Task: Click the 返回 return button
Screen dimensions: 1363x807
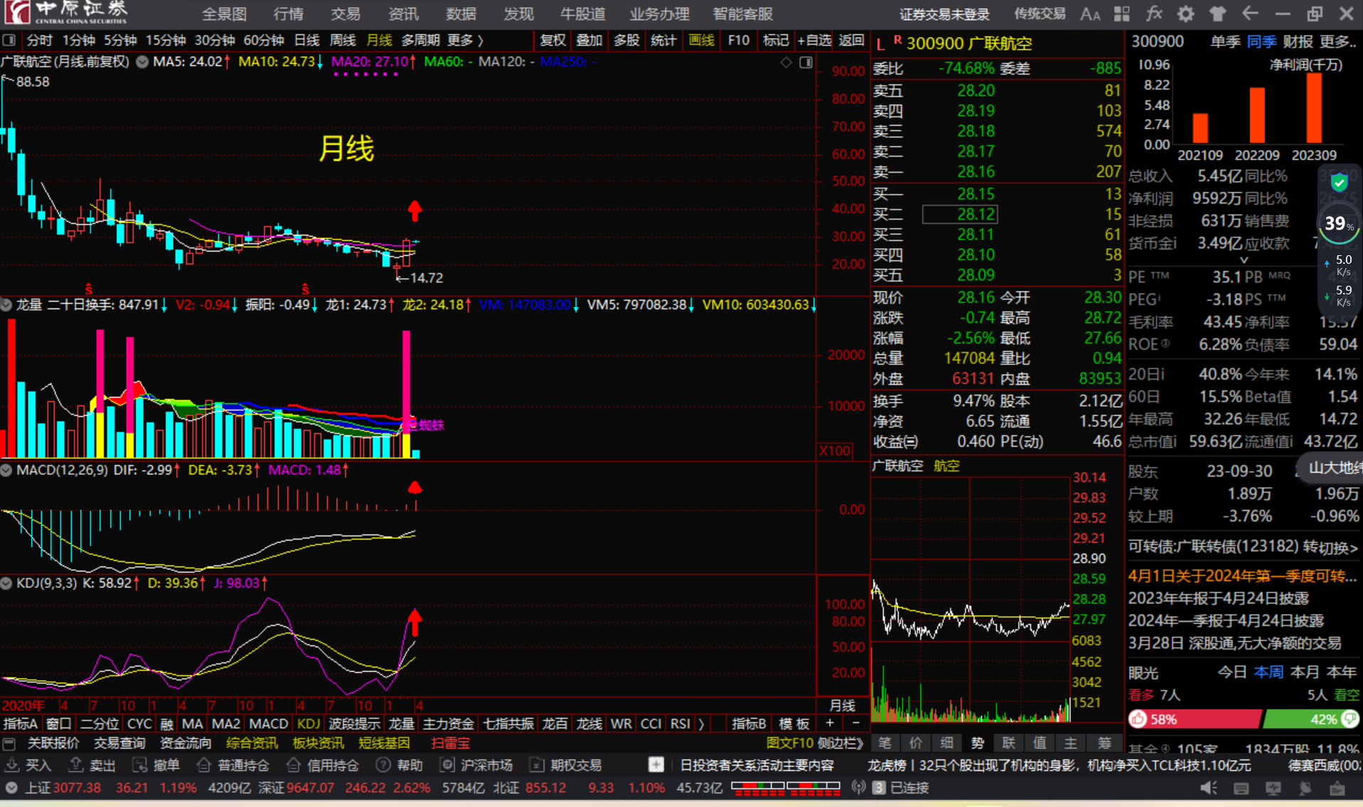Action: 852,41
